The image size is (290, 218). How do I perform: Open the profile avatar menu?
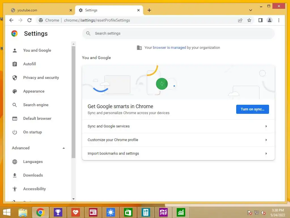[270, 20]
